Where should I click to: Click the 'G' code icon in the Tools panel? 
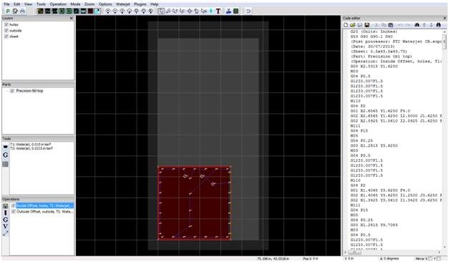click(6, 155)
